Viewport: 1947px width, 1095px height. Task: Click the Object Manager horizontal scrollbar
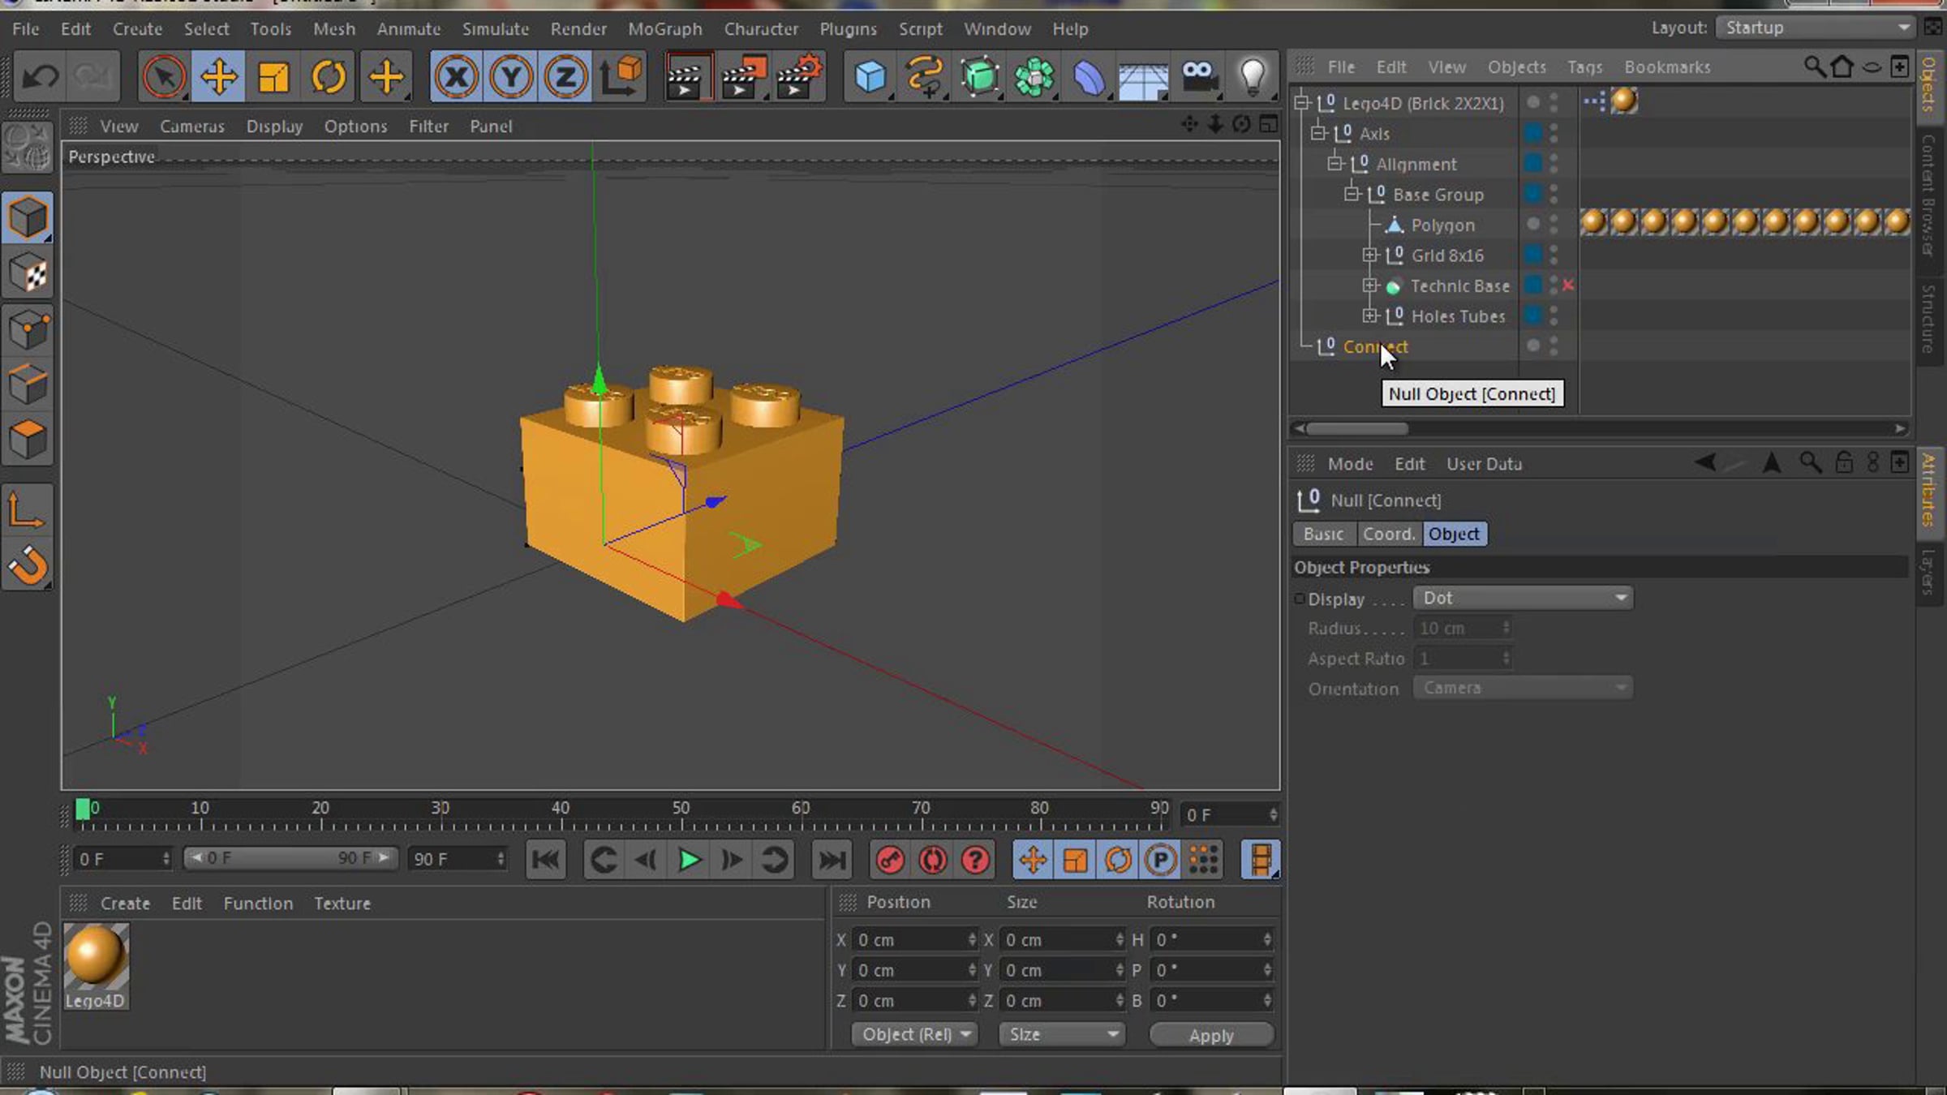pos(1357,428)
